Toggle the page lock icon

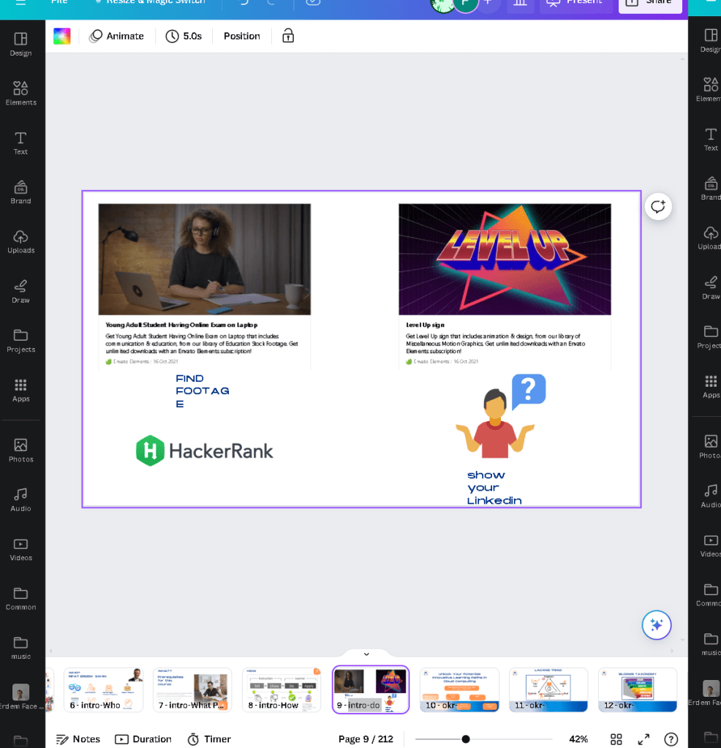[x=287, y=36]
